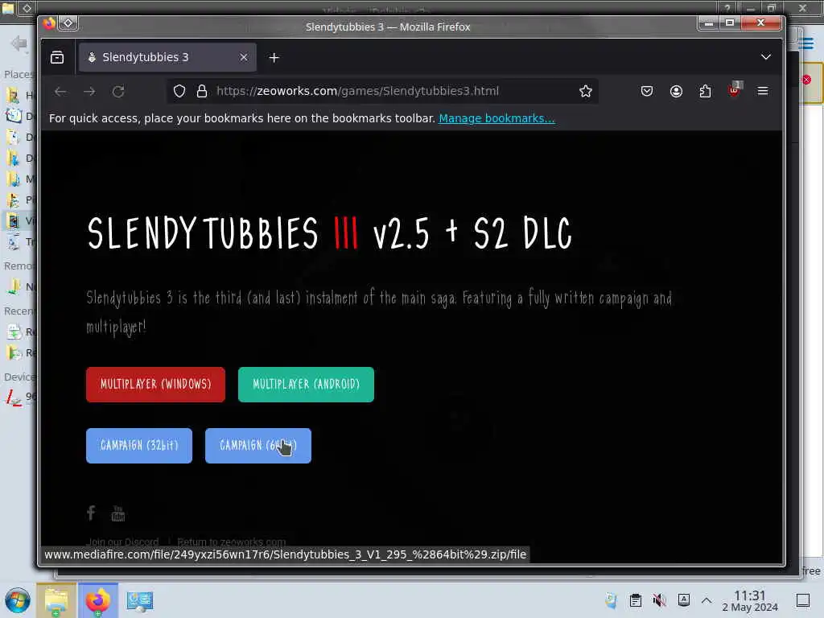This screenshot has height=618, width=824.
Task: Open Firefox View recent browsing icon
Action: click(57, 57)
